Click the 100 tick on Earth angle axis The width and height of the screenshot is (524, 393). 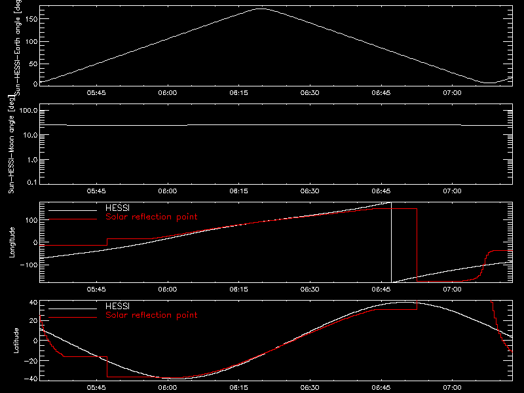coord(31,42)
